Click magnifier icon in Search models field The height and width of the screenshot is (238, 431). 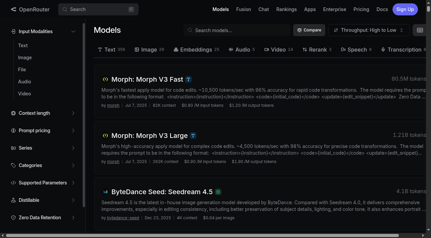[x=190, y=30]
